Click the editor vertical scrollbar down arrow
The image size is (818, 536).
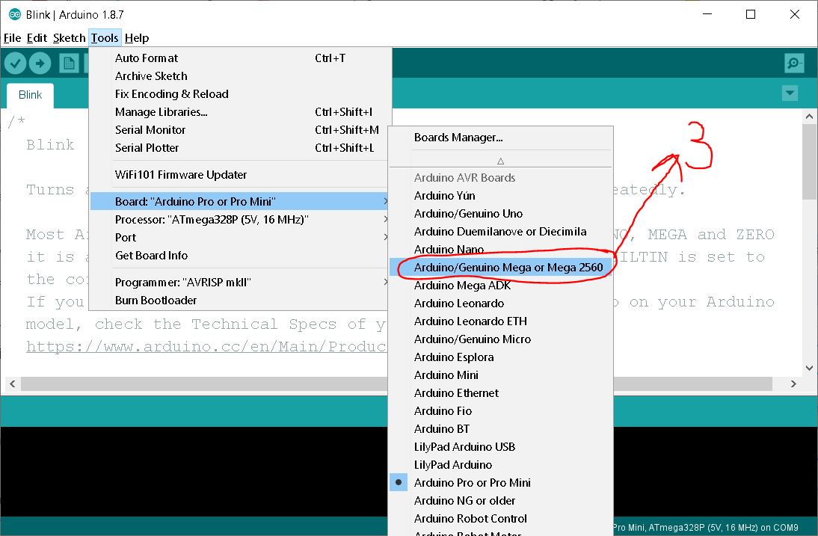pos(809,368)
